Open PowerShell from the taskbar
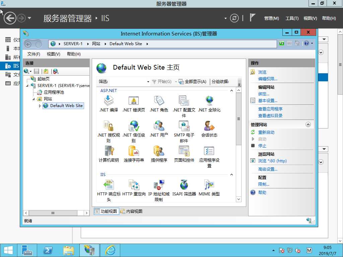343x257 pixels. tap(48, 250)
